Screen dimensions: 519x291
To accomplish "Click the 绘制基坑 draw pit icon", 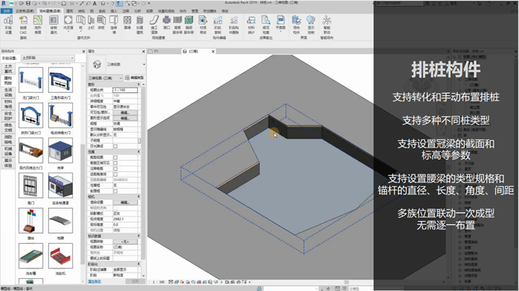I will pos(53,25).
